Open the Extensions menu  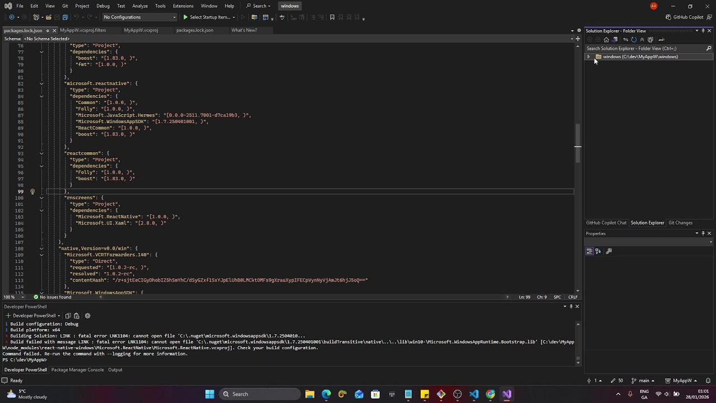click(183, 6)
